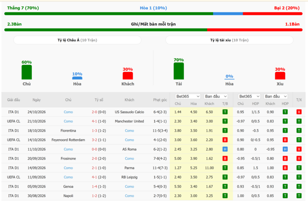308x201 pixels.
Task: Select Tỷ lệ tài xỉu tab
Action: [x=229, y=40]
